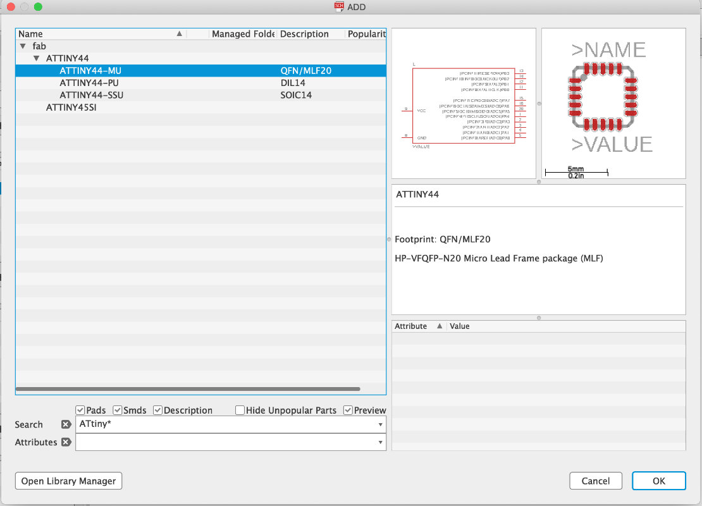Open Library Manager button

[68, 481]
